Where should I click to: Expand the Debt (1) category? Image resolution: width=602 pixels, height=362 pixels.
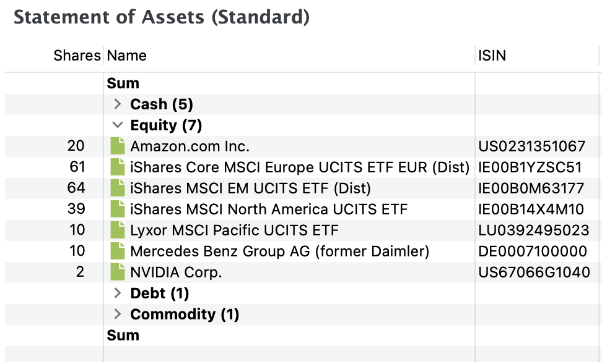click(x=118, y=293)
